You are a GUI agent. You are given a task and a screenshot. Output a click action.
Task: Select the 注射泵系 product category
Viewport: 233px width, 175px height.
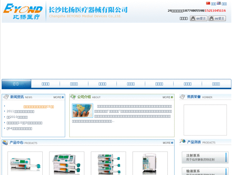tap(205, 157)
